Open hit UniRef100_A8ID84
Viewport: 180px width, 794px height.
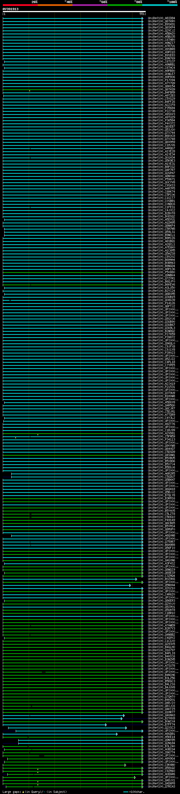click(x=161, y=18)
